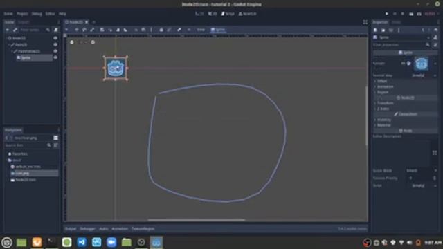
Task: Click the Filter nodes search field
Action: [35, 30]
